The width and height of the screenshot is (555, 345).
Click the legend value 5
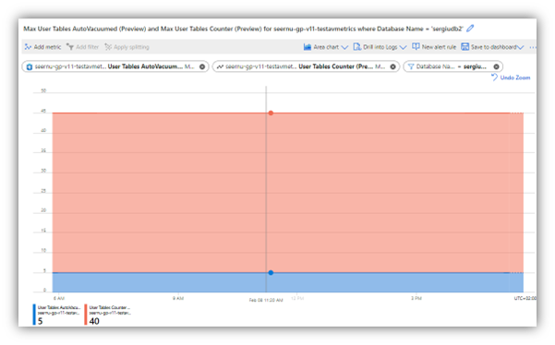40,321
